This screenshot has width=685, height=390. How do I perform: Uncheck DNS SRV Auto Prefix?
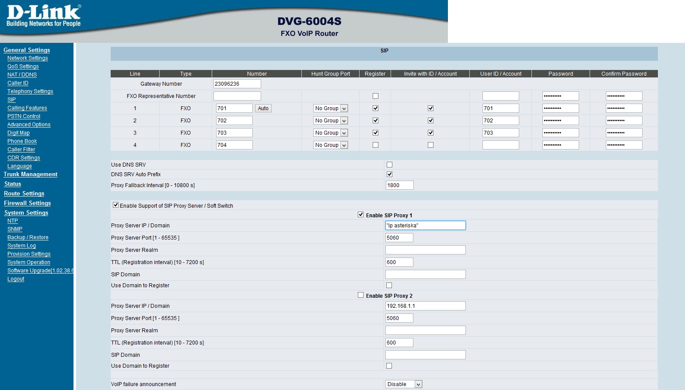point(389,174)
